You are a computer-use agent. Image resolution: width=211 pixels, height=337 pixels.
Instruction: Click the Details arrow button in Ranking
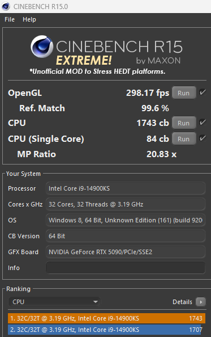(200, 302)
